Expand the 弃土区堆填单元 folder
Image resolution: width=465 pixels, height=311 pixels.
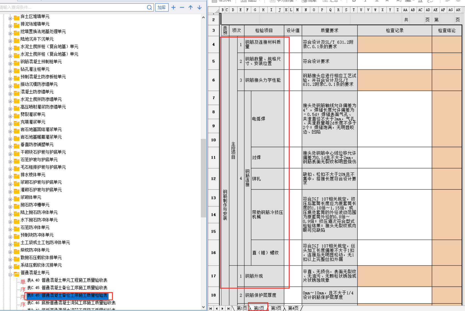point(10,19)
